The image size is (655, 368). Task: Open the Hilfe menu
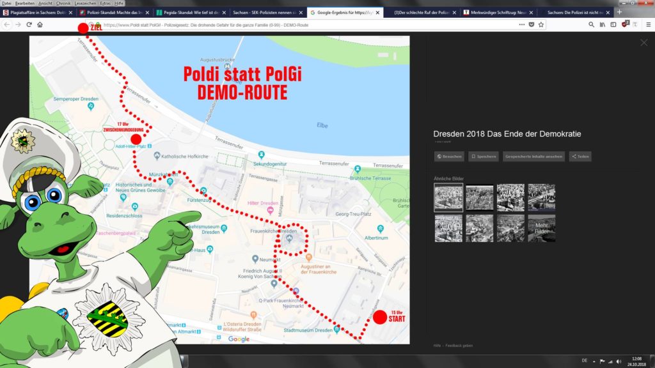tap(119, 3)
